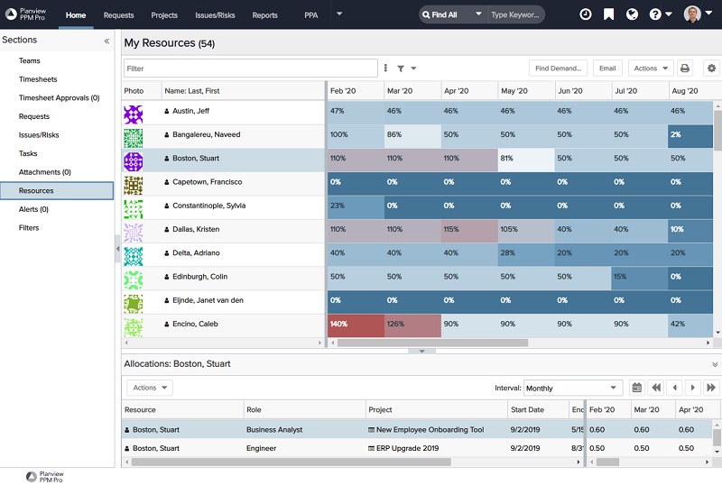Click the Start Date column header
This screenshot has height=485, width=722.
pyautogui.click(x=537, y=409)
